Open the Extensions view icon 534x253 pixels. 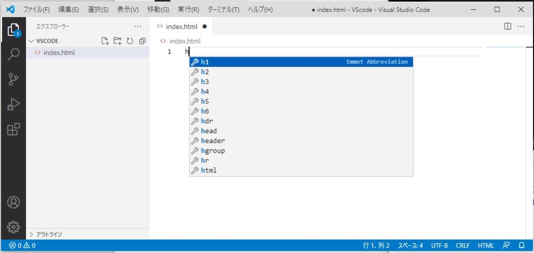coord(14,129)
